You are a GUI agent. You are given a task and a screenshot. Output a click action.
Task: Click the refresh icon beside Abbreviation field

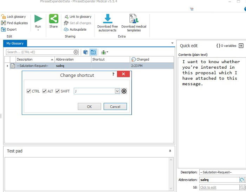click(242, 180)
